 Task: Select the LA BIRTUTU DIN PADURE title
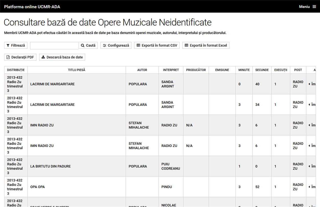coord(51,166)
